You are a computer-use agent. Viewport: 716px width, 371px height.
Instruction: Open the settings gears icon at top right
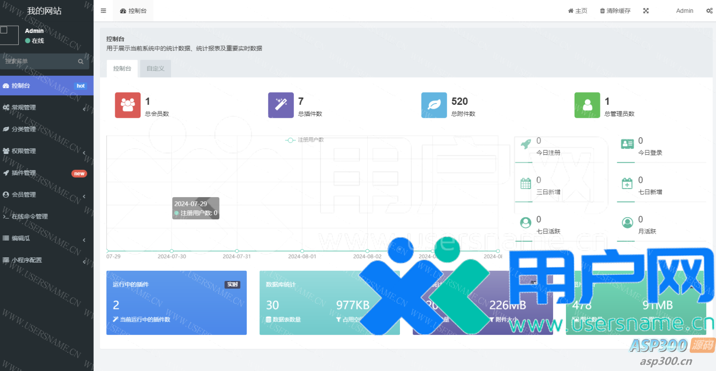pyautogui.click(x=709, y=11)
